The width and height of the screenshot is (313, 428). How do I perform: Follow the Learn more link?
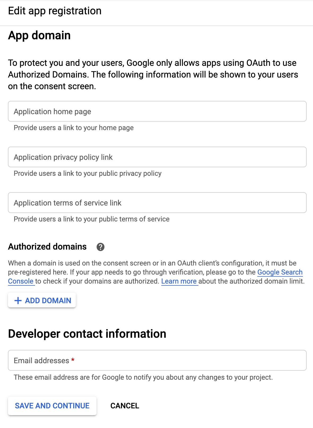point(179,281)
